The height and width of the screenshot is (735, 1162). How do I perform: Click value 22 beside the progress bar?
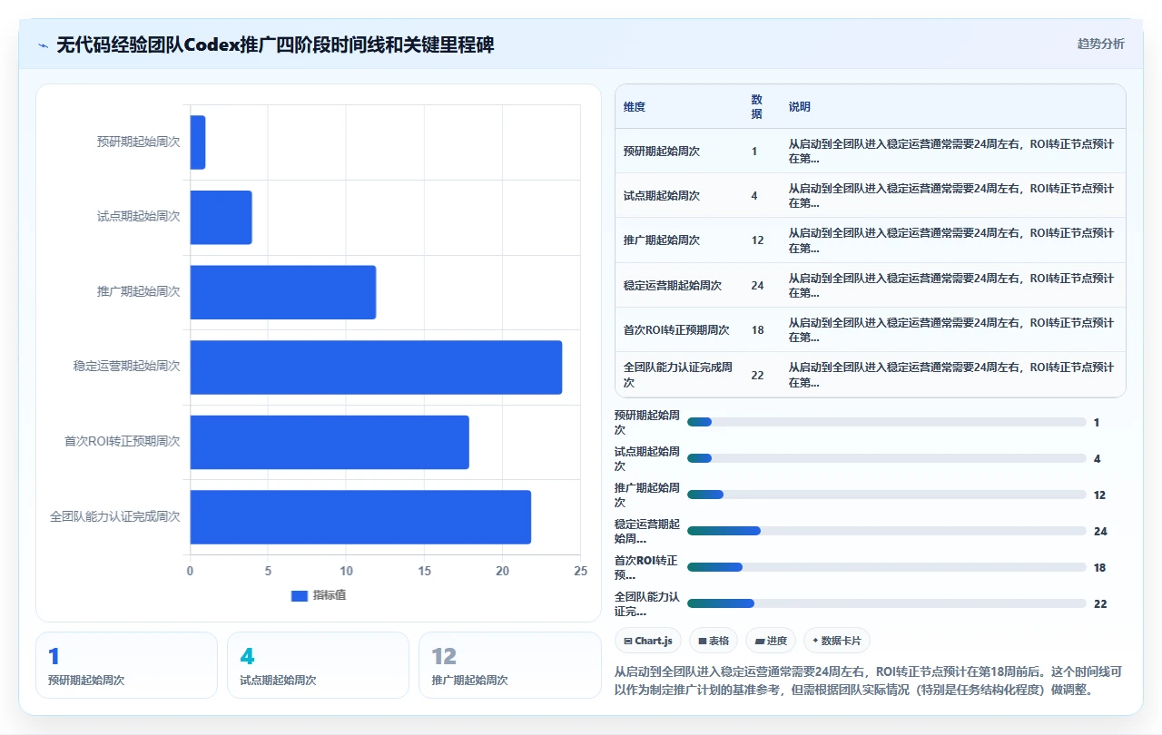pos(1100,603)
